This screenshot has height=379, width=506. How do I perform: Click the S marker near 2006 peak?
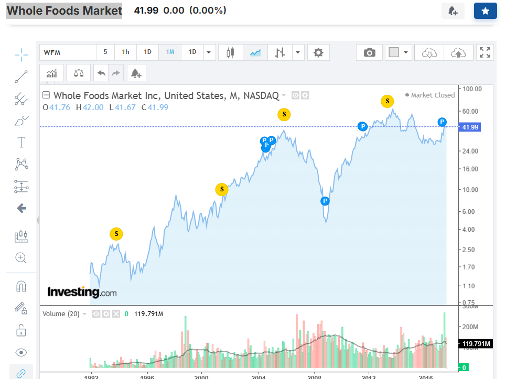[284, 114]
